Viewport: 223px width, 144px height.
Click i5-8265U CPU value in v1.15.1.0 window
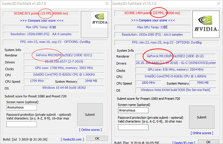tap(176, 76)
